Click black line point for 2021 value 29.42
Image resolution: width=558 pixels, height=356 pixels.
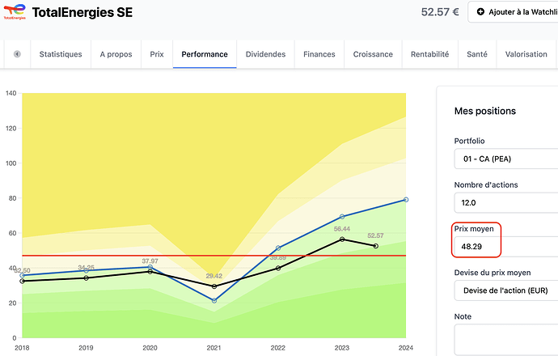pyautogui.click(x=213, y=286)
